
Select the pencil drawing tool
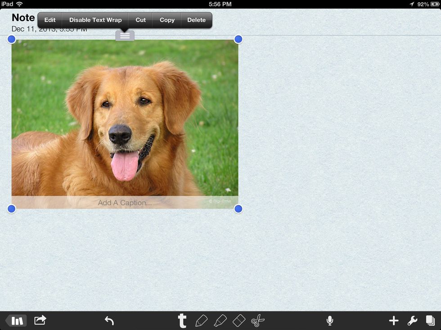click(201, 321)
